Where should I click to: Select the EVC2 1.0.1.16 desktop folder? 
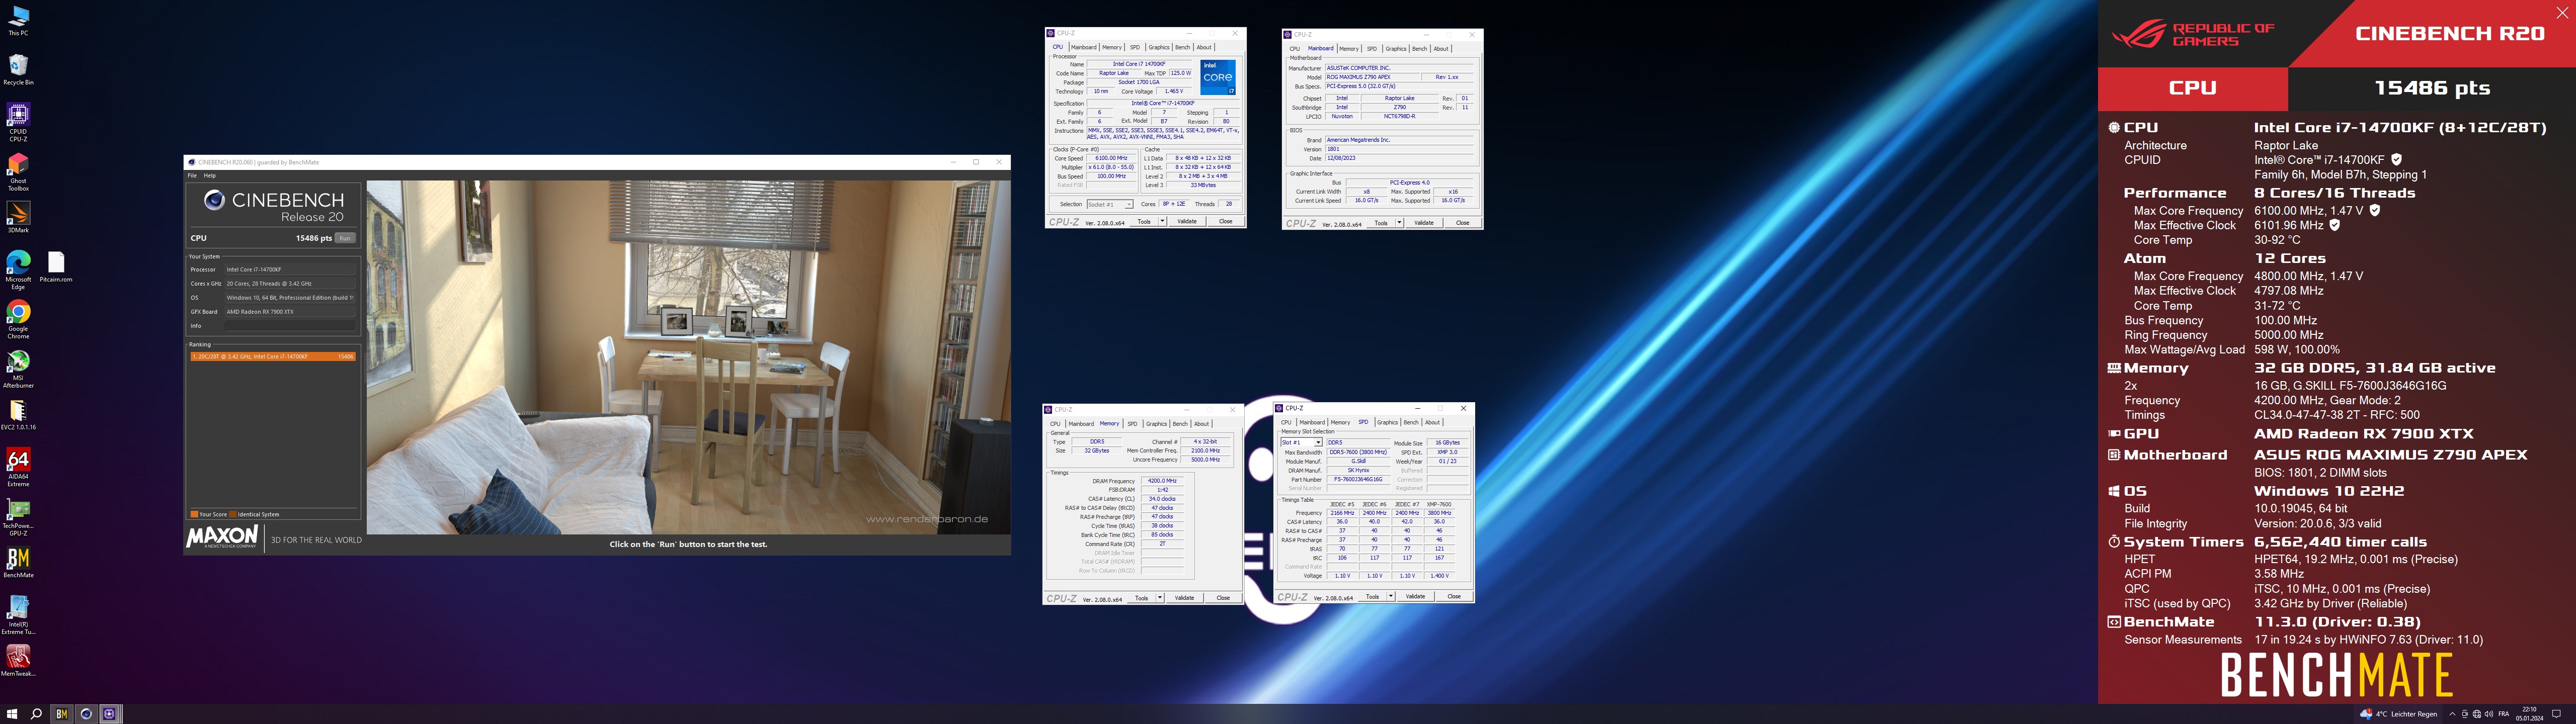pyautogui.click(x=18, y=416)
